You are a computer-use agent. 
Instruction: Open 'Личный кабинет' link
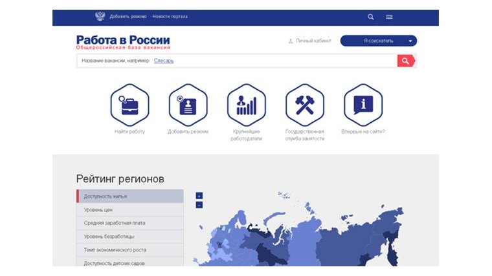pyautogui.click(x=313, y=41)
